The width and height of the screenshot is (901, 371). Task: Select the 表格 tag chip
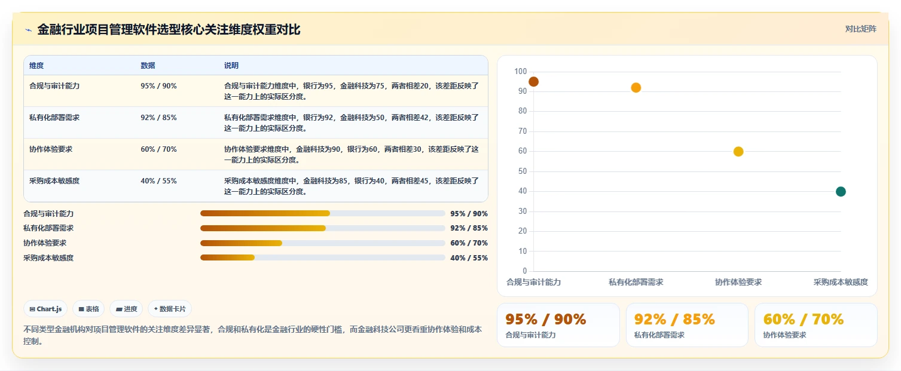88,309
